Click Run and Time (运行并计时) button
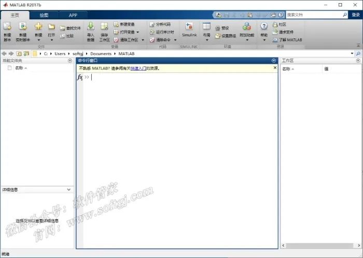This screenshot has width=363, height=258. coord(162,32)
